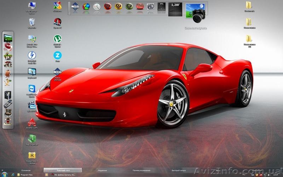Click the Windows Start button
The height and width of the screenshot is (177, 283).
(5, 175)
